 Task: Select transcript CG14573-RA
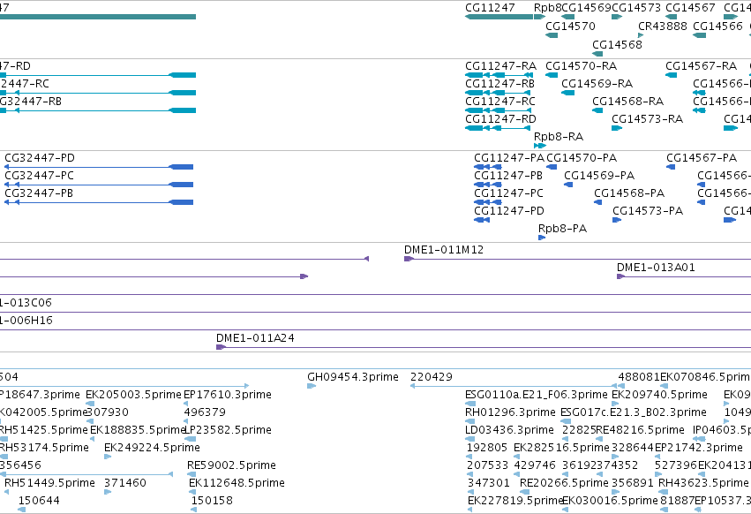pos(647,119)
